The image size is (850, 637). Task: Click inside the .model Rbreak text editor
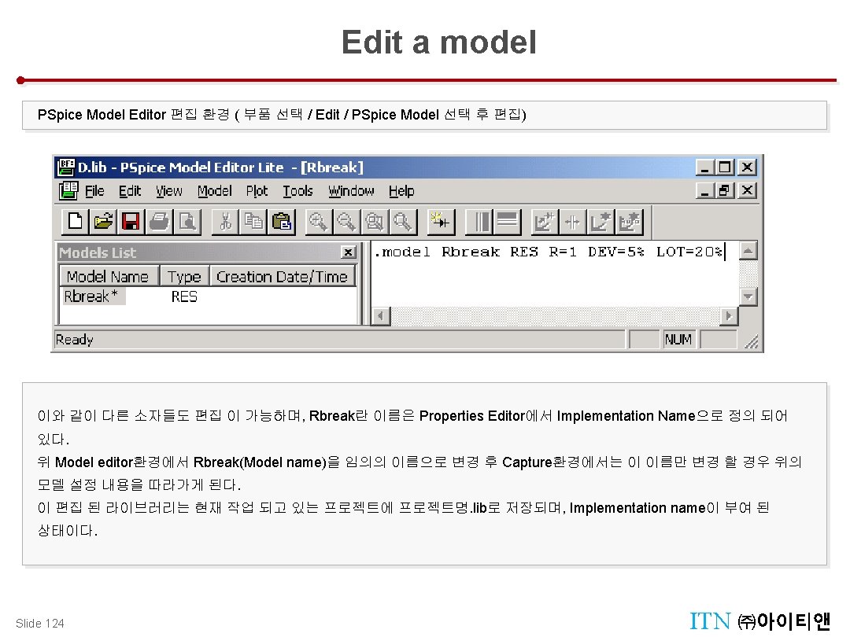point(555,274)
